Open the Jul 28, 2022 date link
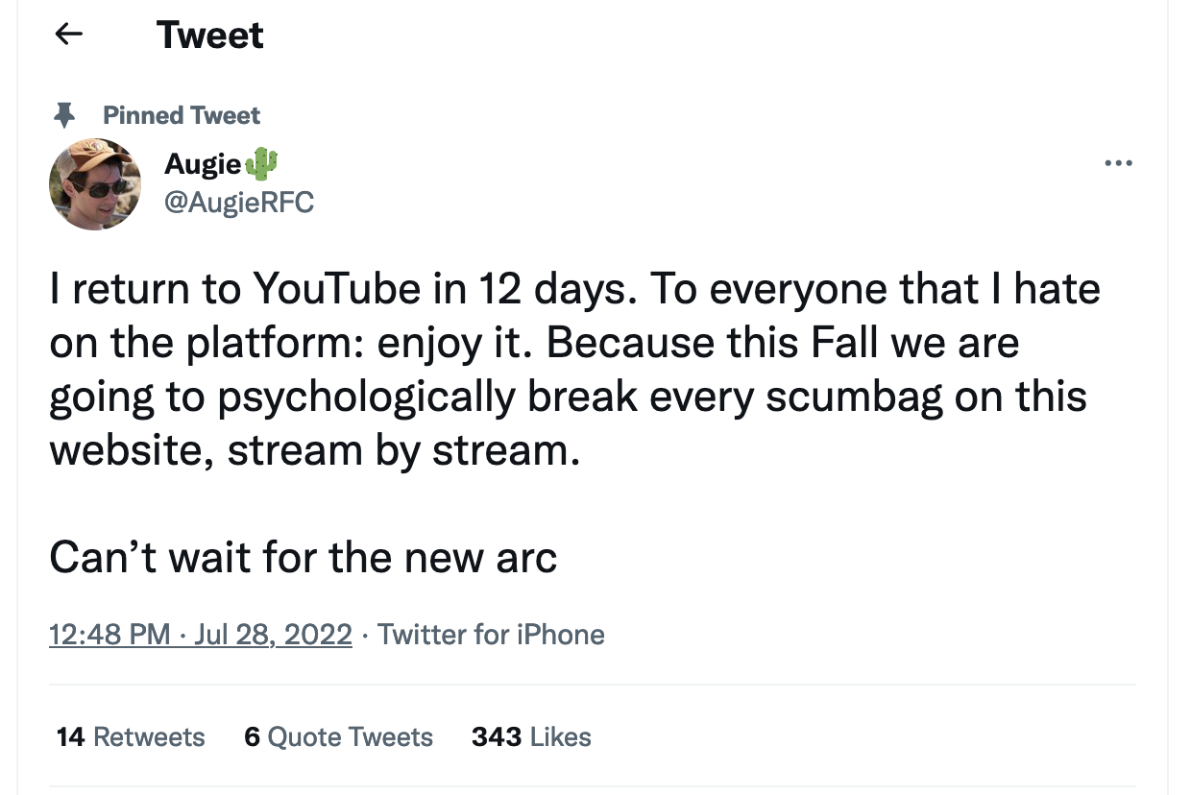 [x=273, y=635]
